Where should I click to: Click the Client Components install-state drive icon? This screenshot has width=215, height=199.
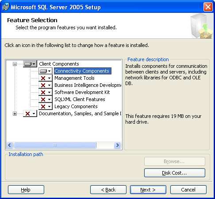(x=28, y=64)
